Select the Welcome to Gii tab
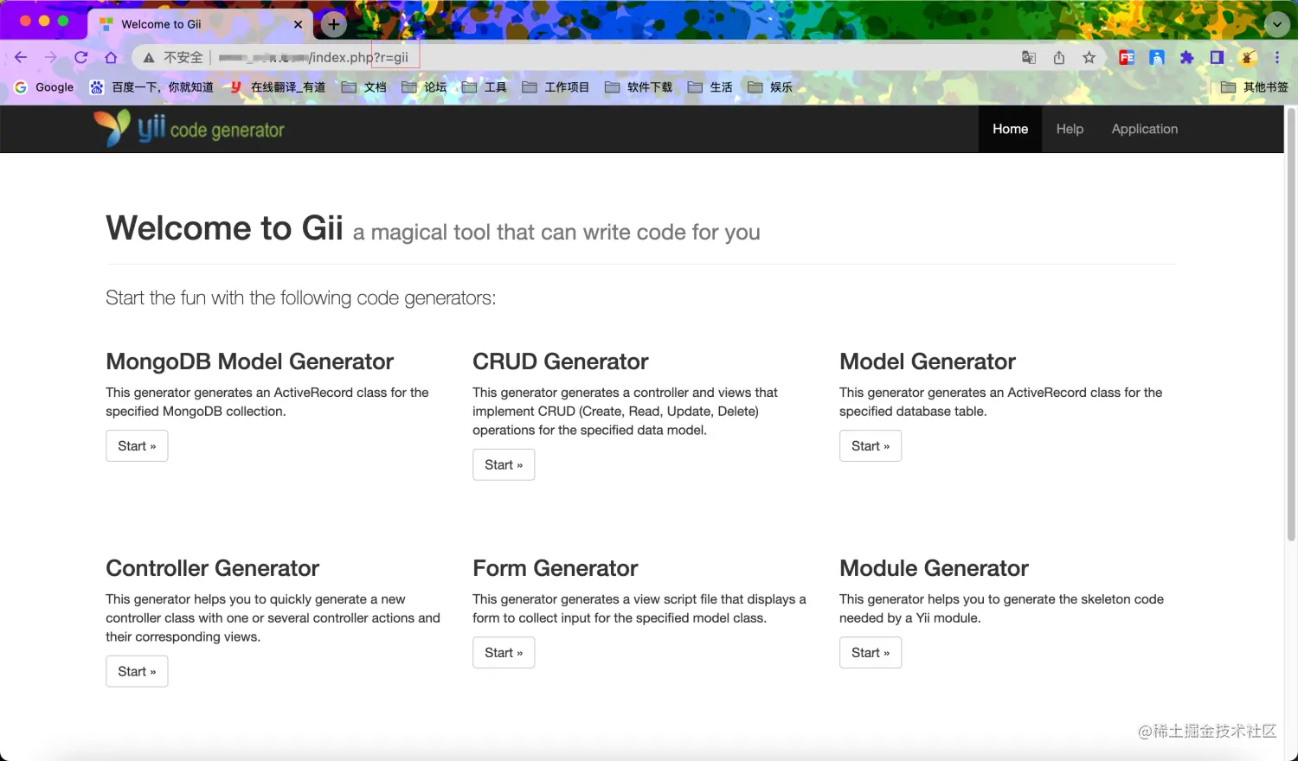This screenshot has height=761, width=1298. pos(200,24)
